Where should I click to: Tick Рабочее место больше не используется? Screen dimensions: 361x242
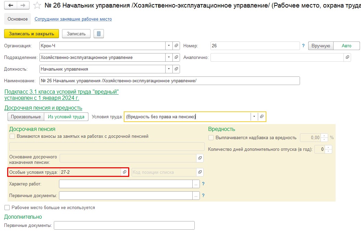click(7, 208)
